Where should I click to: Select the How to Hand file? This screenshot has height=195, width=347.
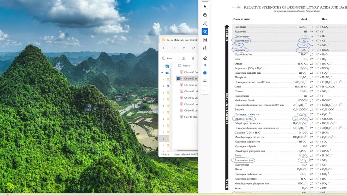pyautogui.click(x=189, y=117)
